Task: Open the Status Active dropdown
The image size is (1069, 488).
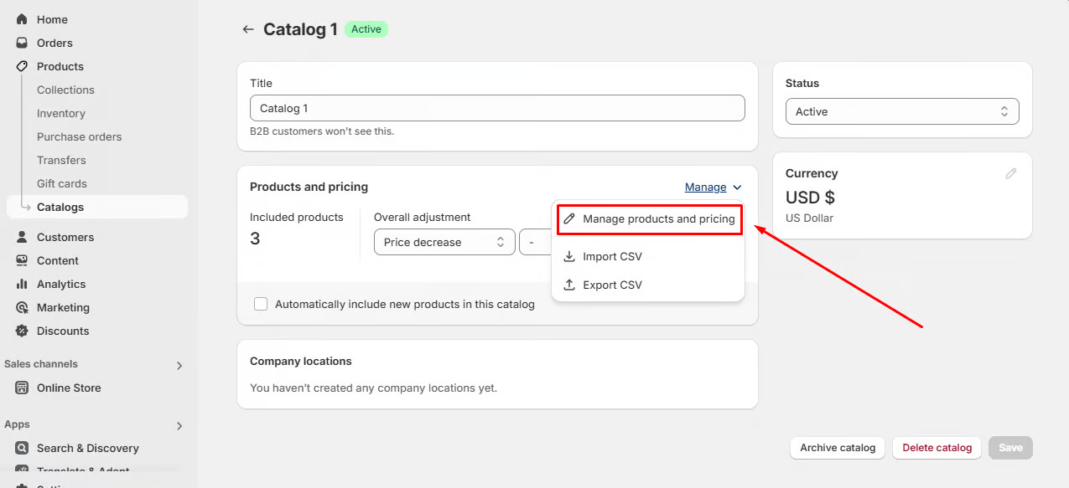Action: 902,111
